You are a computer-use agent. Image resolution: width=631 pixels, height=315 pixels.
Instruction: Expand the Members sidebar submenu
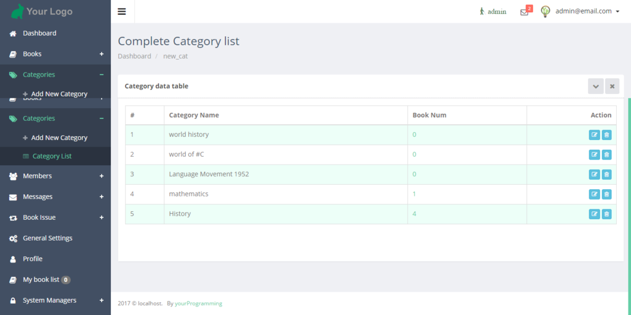(101, 176)
